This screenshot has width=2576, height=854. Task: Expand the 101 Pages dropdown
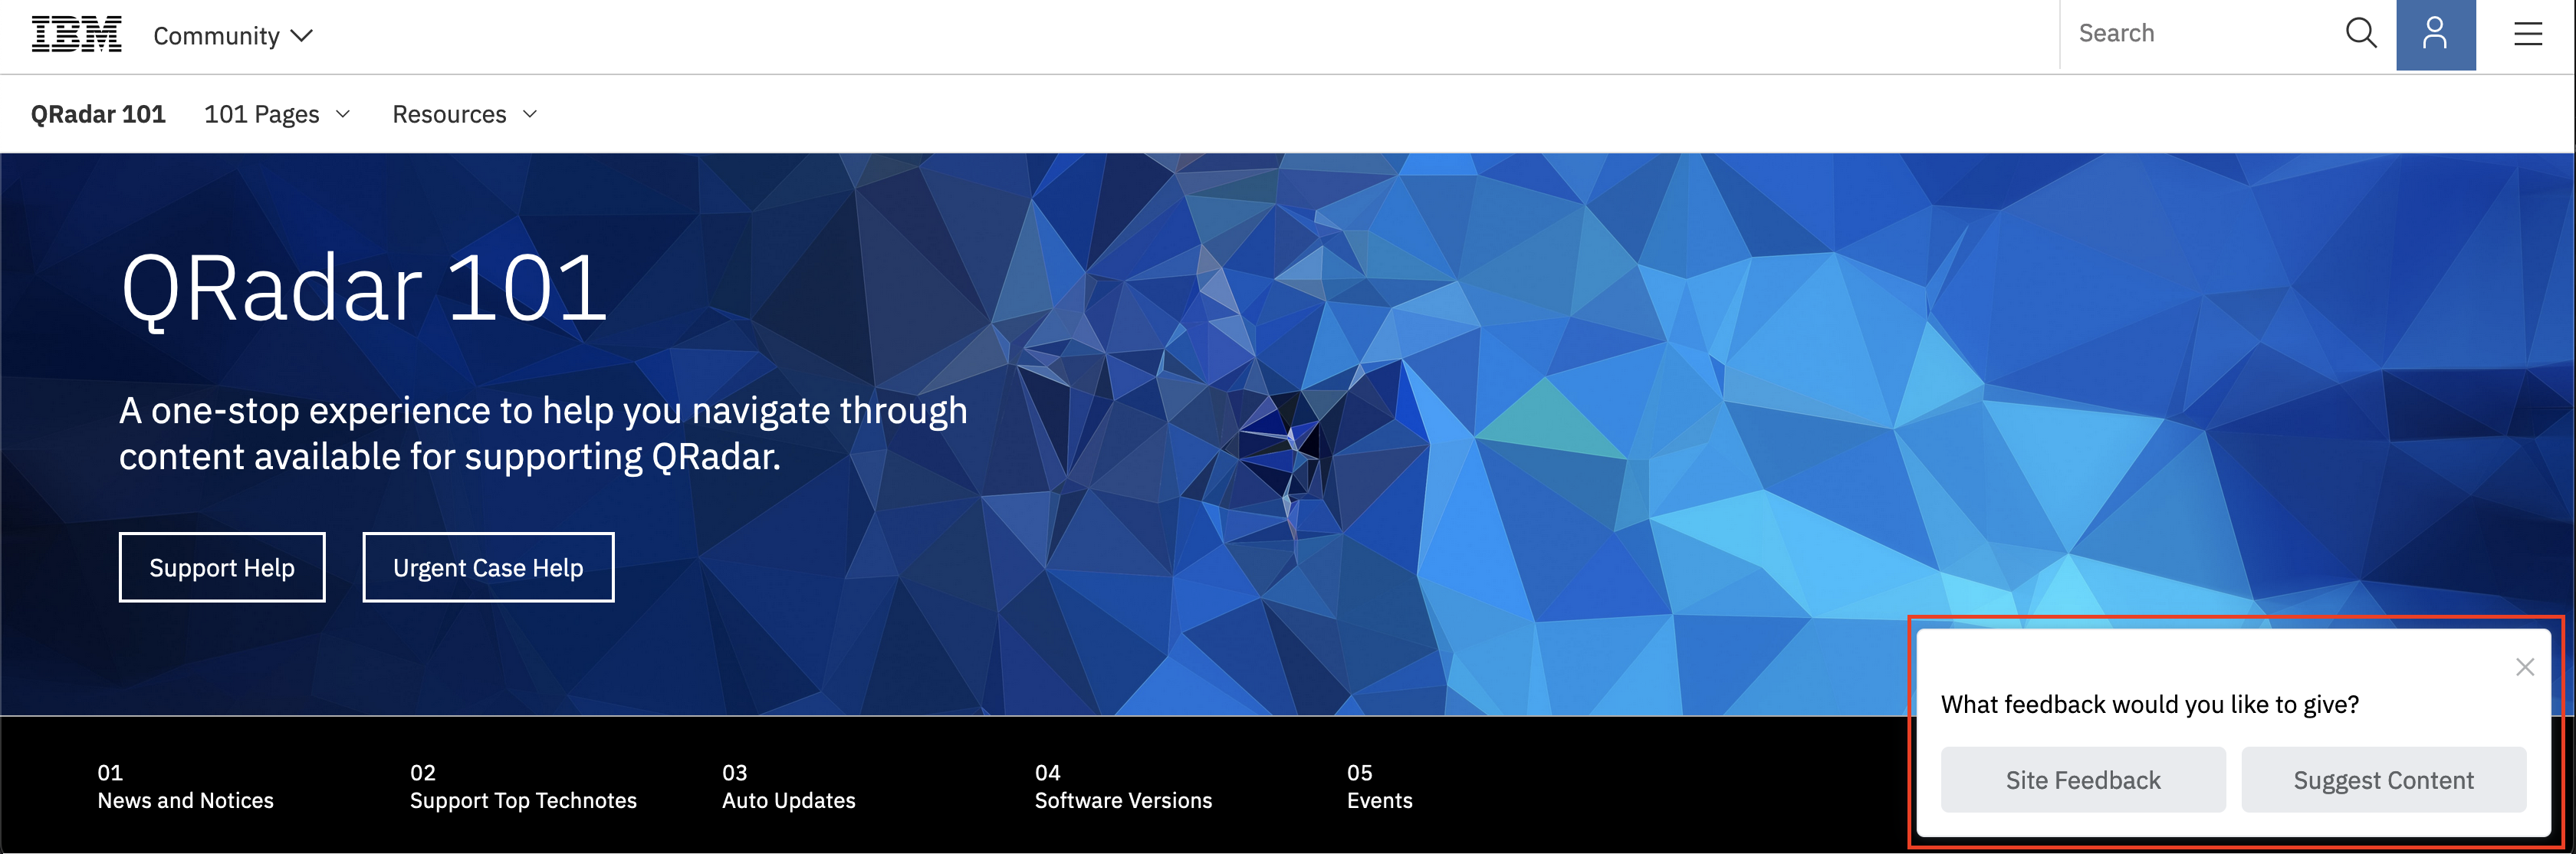point(277,114)
